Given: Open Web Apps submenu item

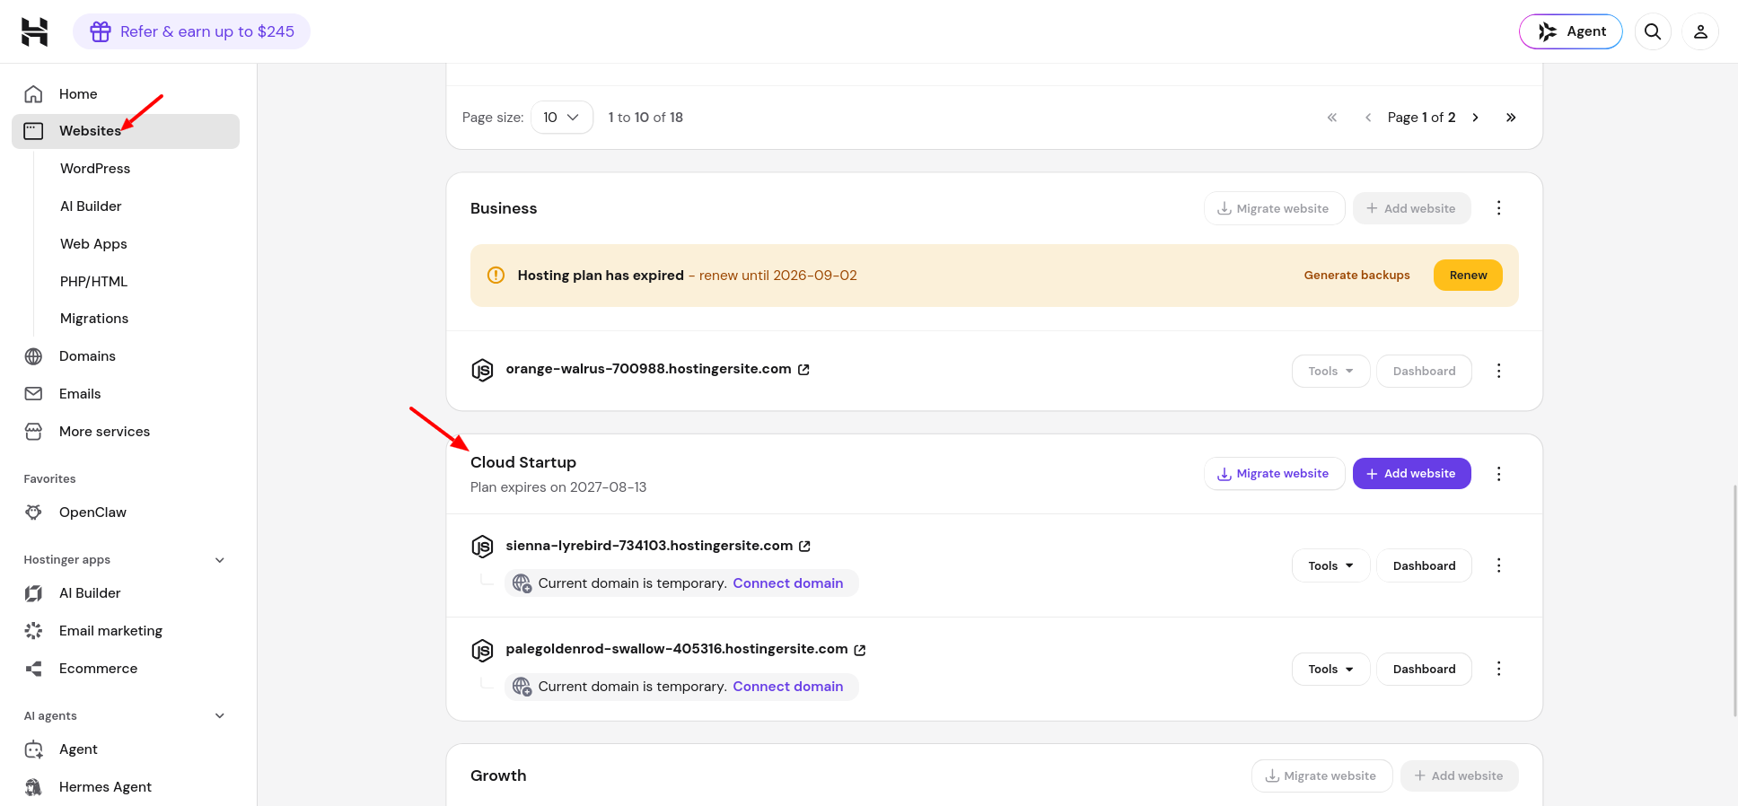Looking at the screenshot, I should point(93,244).
